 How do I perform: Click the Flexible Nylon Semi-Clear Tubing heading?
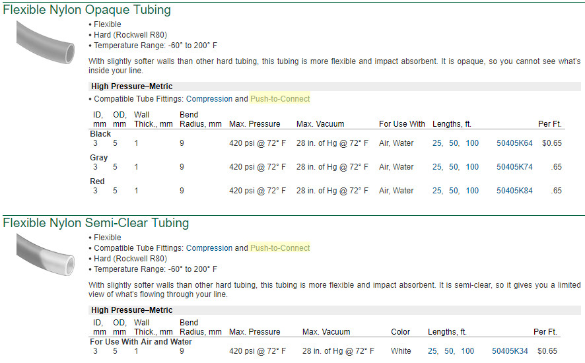pyautogui.click(x=96, y=223)
